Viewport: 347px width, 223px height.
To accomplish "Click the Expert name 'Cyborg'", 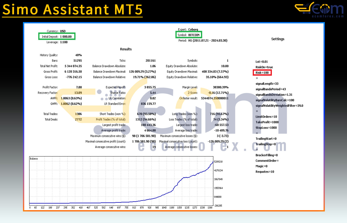I will (x=193, y=30).
